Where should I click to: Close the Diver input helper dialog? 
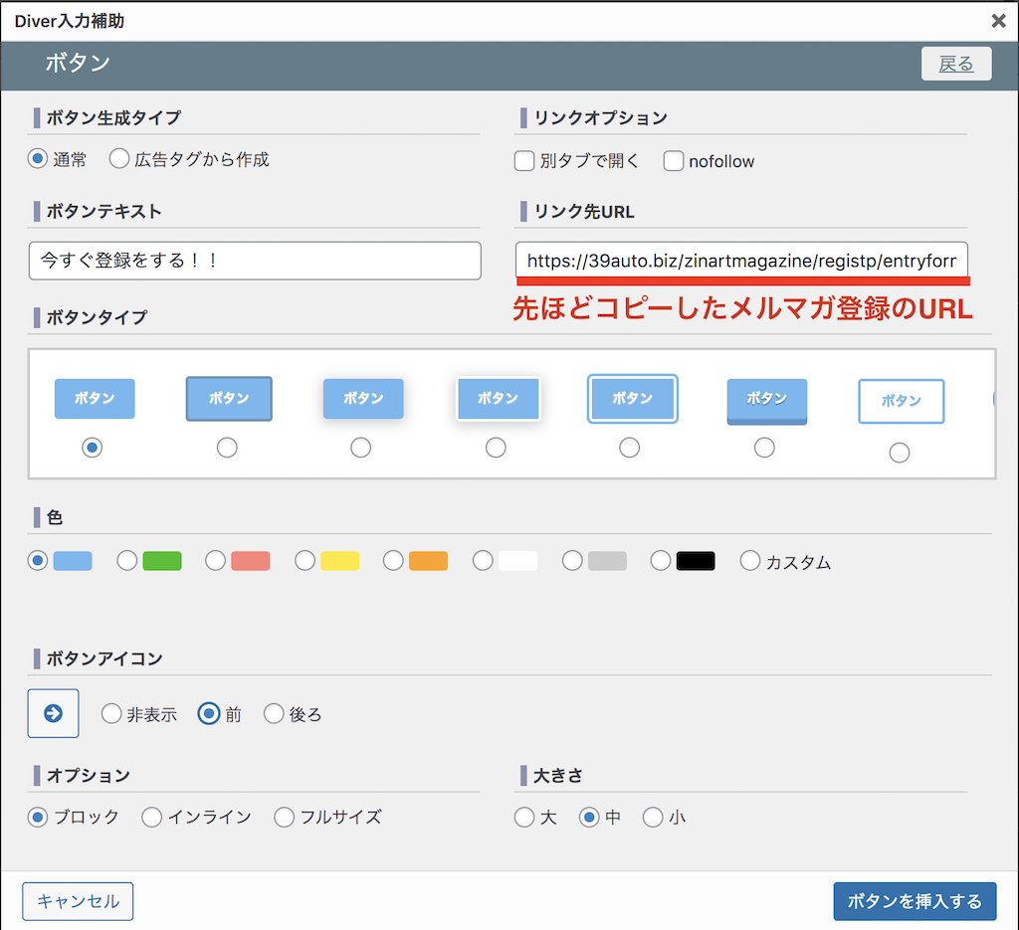coord(998,21)
